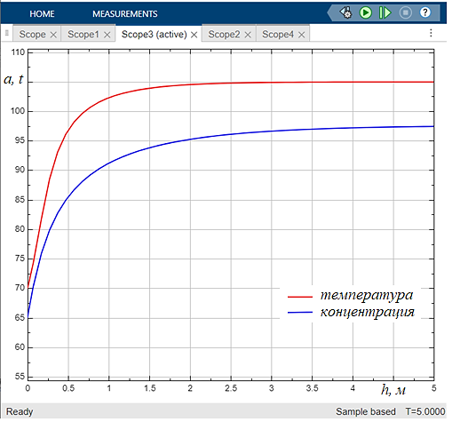Switch to the Scope4 tab
Viewport: 460px width, 430px height.
pyautogui.click(x=278, y=35)
